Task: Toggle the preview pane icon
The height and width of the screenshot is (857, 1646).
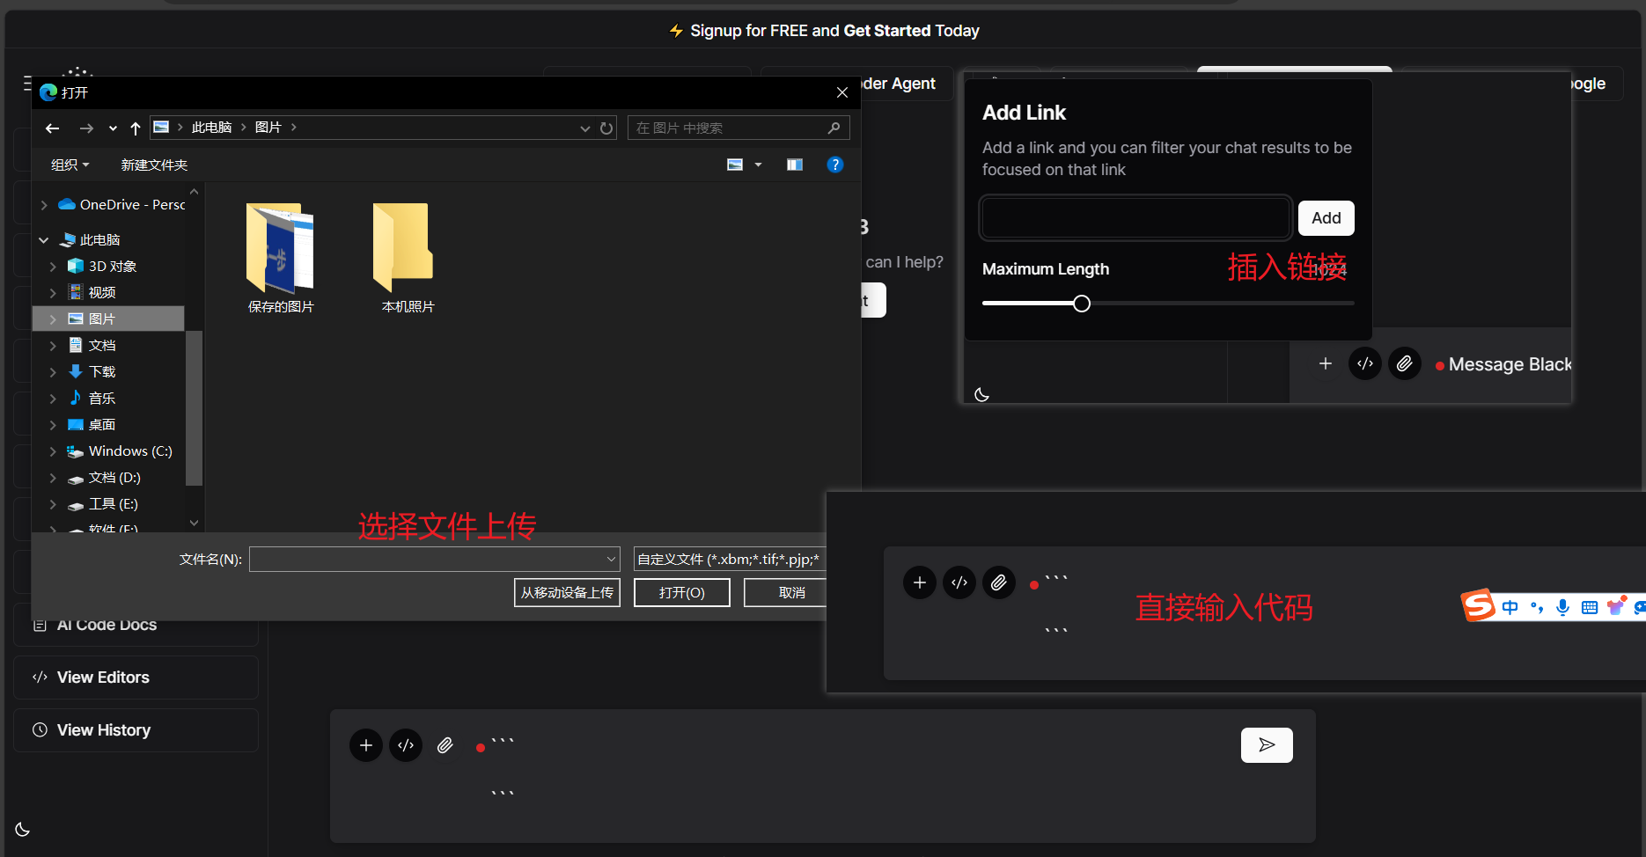Action: [x=795, y=165]
